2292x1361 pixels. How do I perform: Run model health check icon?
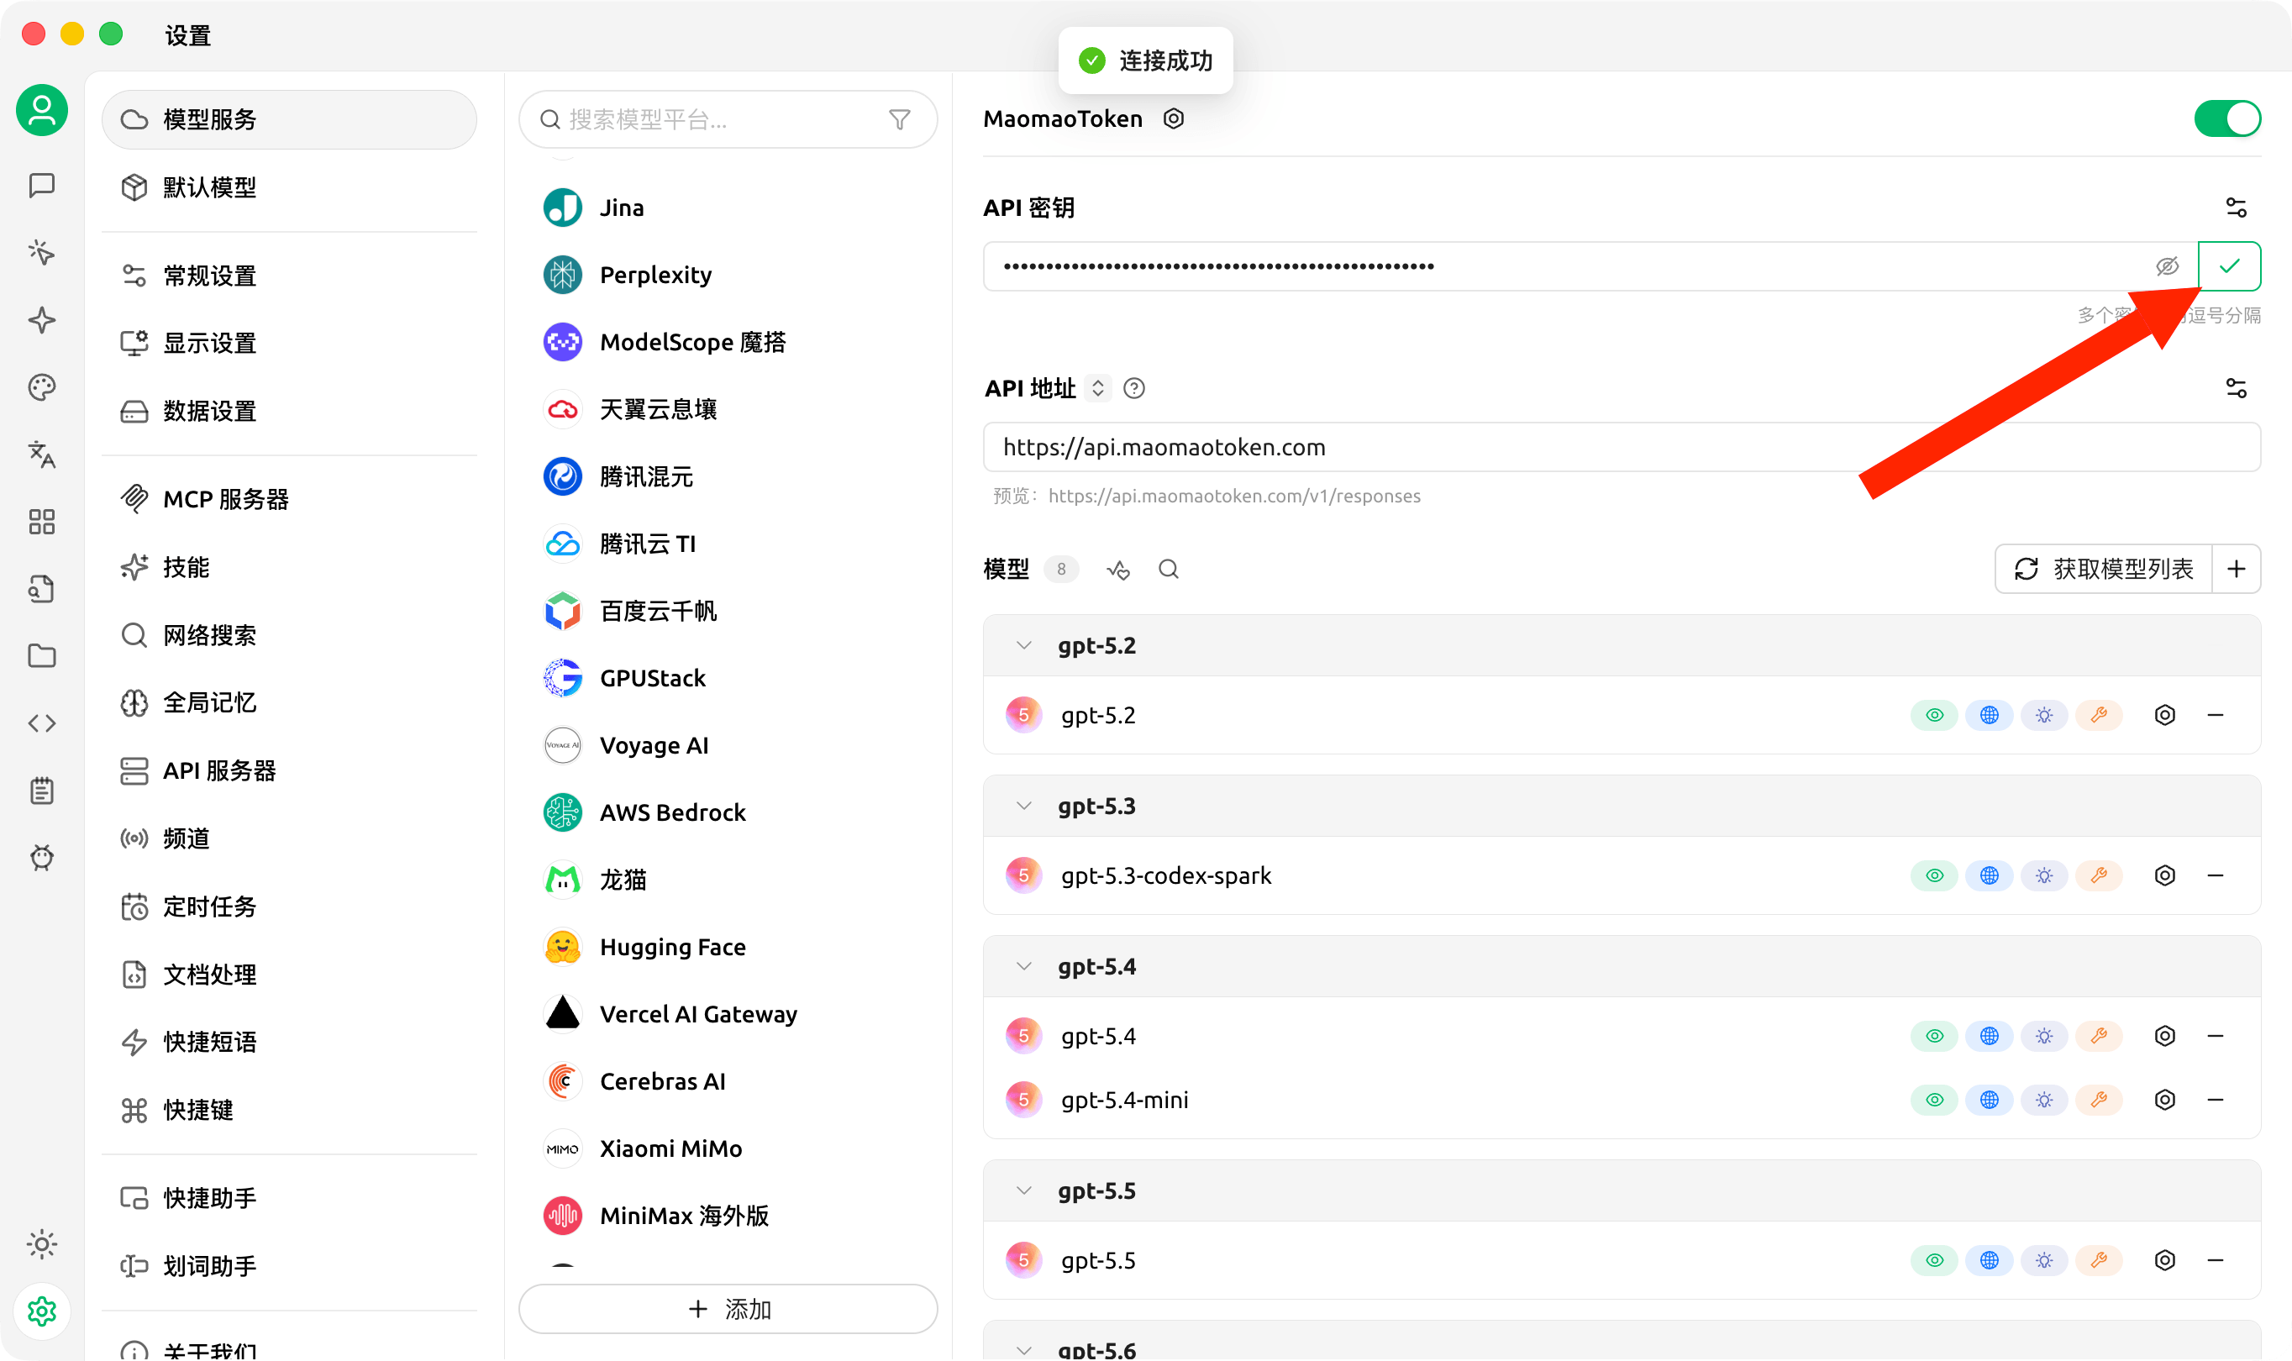(1118, 570)
